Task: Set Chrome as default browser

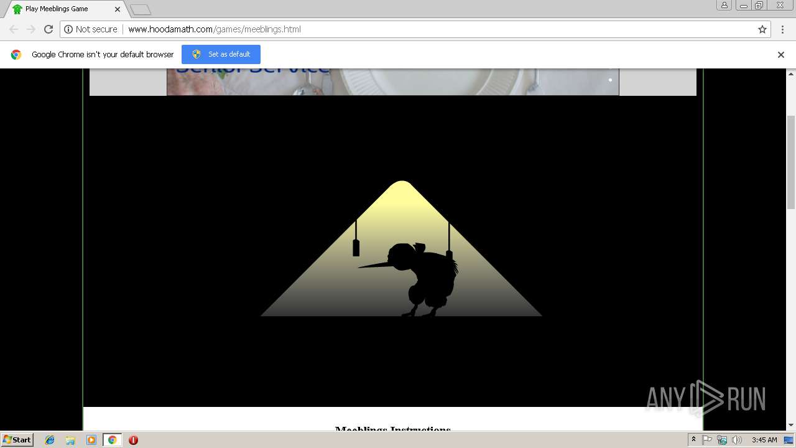Action: tap(221, 54)
